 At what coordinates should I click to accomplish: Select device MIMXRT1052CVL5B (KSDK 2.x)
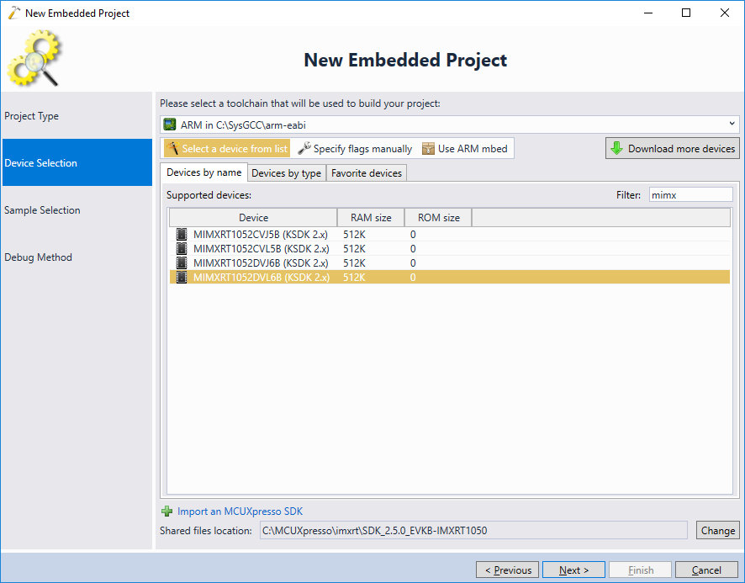450,249
